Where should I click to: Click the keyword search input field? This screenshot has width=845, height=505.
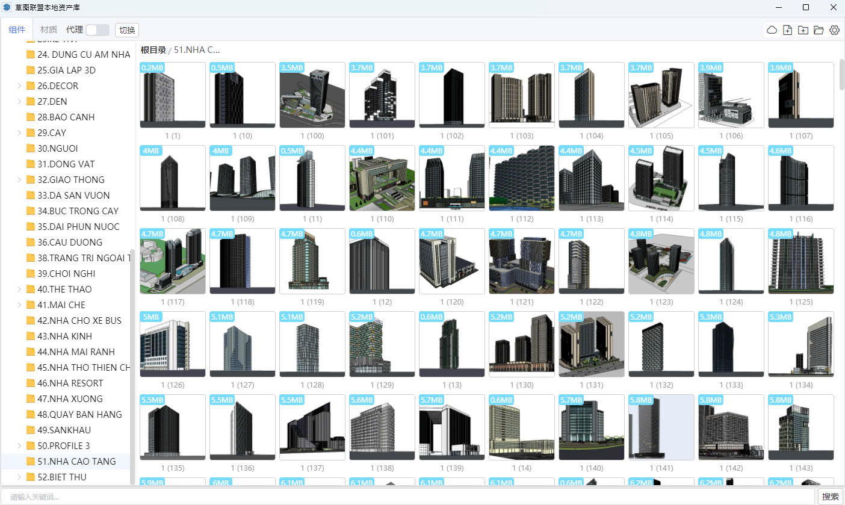coord(409,497)
